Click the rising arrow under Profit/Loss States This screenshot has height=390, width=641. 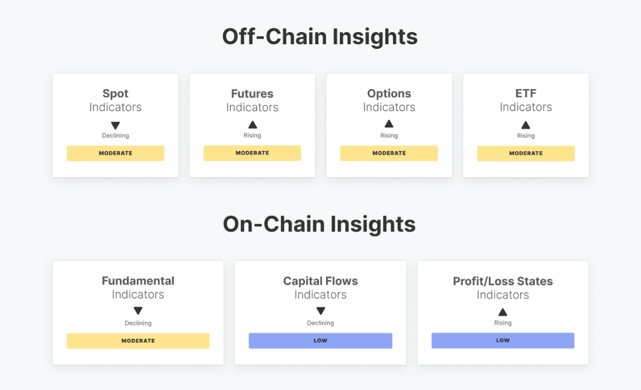[x=503, y=312]
